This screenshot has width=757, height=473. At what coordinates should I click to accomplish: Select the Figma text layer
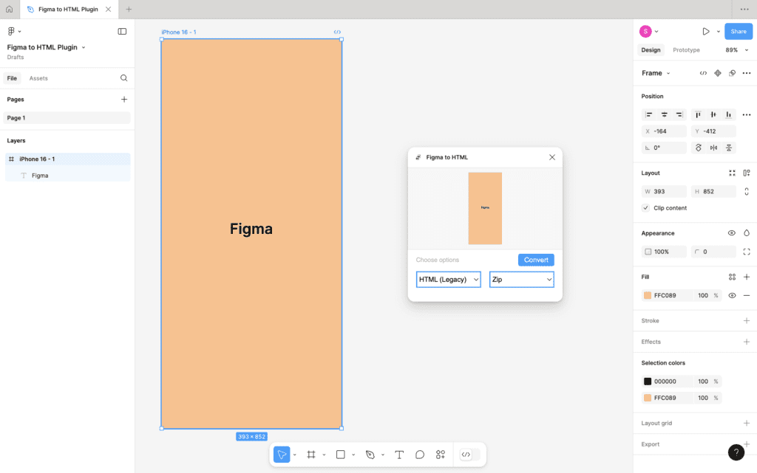67,176
